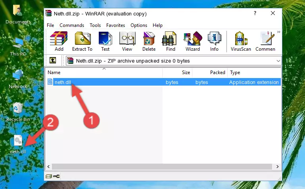Screen dimensions: 305x189
Task: Click the horizontal scrollbar track
Action: (162, 166)
